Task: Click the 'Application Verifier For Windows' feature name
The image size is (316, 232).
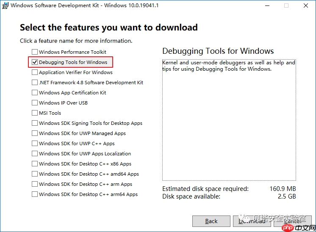Action: (x=76, y=72)
